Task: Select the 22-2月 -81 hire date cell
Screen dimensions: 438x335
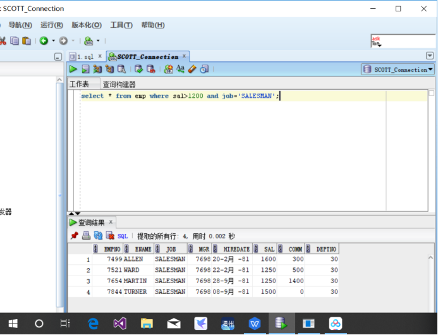Action: tap(232, 270)
